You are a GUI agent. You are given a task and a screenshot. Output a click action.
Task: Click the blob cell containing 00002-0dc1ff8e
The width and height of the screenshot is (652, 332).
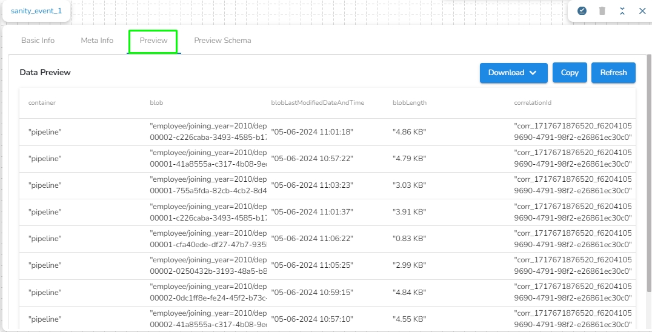(208, 293)
